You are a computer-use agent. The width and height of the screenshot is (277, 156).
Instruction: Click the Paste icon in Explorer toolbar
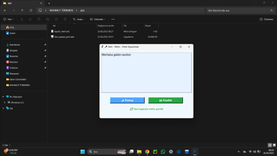coord(39,19)
